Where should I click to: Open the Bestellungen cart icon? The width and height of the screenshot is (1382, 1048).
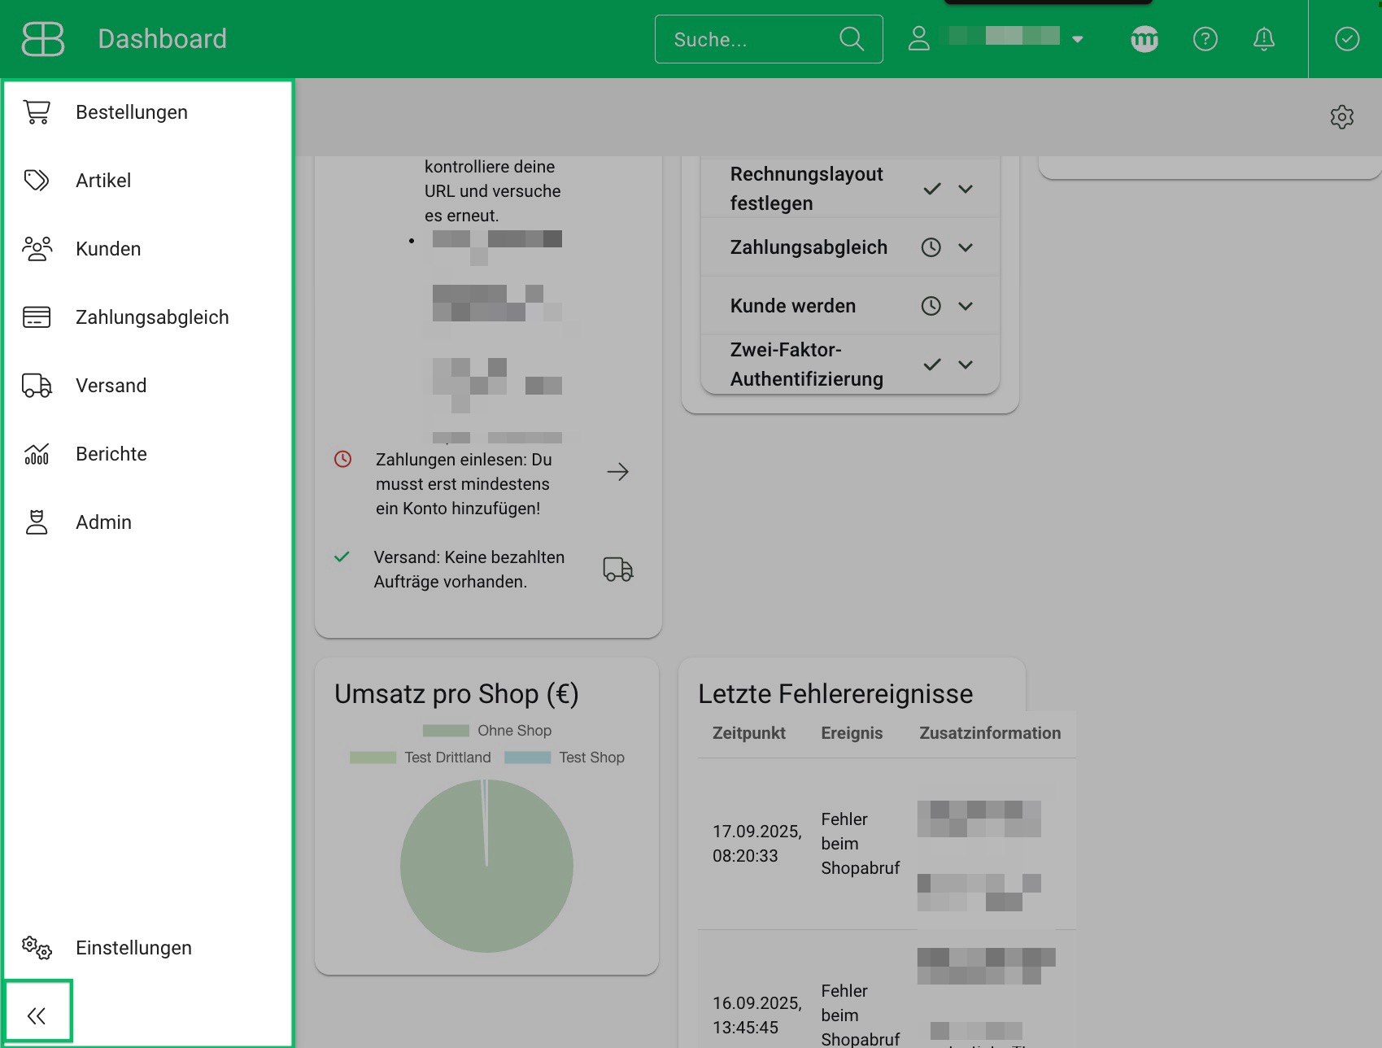pos(37,112)
